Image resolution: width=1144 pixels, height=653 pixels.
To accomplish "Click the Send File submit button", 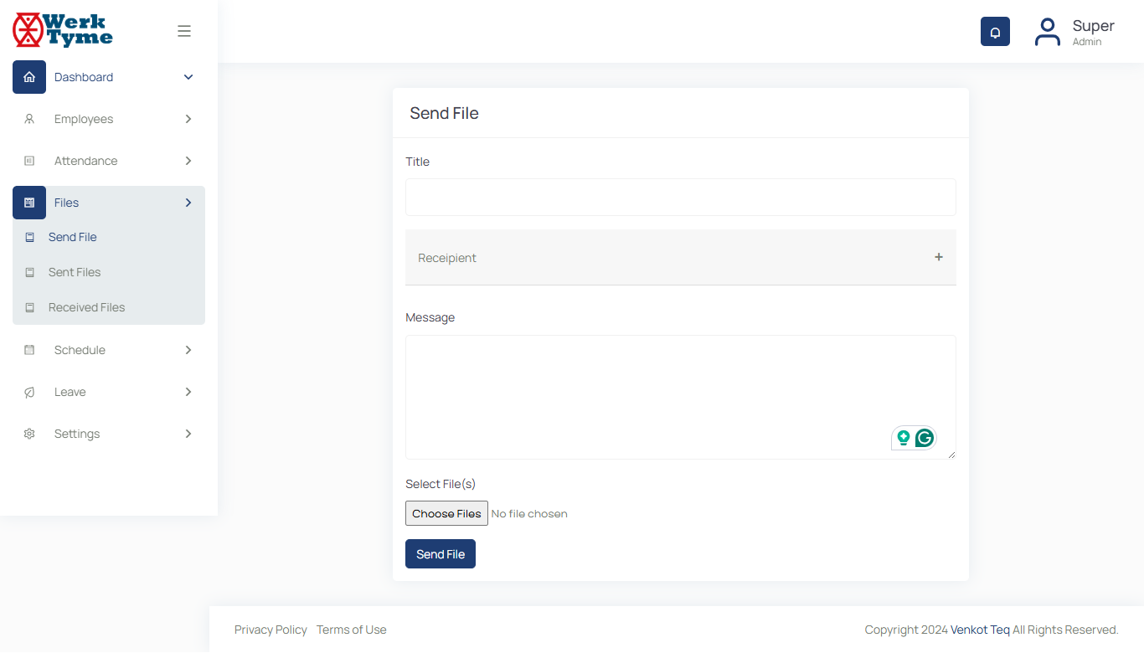I will pos(441,554).
